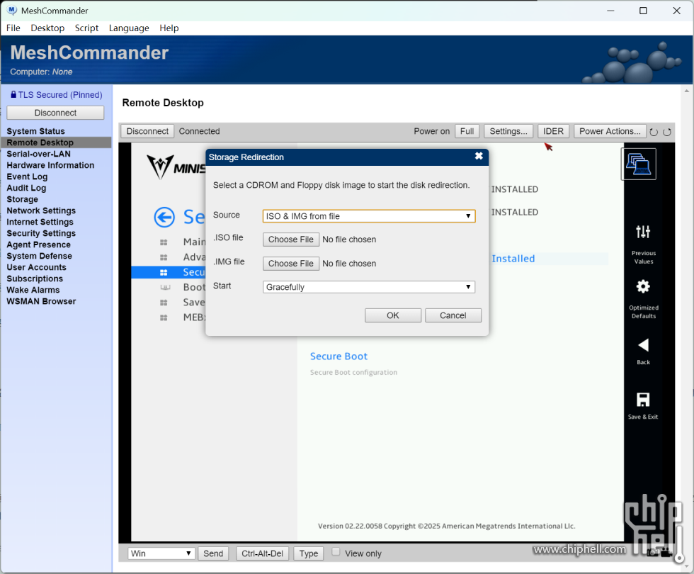Click the Power Actions button
This screenshot has width=694, height=574.
click(610, 131)
